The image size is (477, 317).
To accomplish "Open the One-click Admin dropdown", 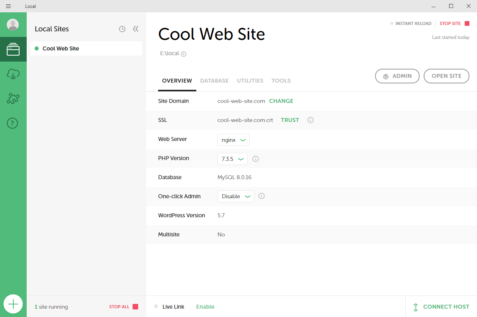I will pyautogui.click(x=236, y=196).
